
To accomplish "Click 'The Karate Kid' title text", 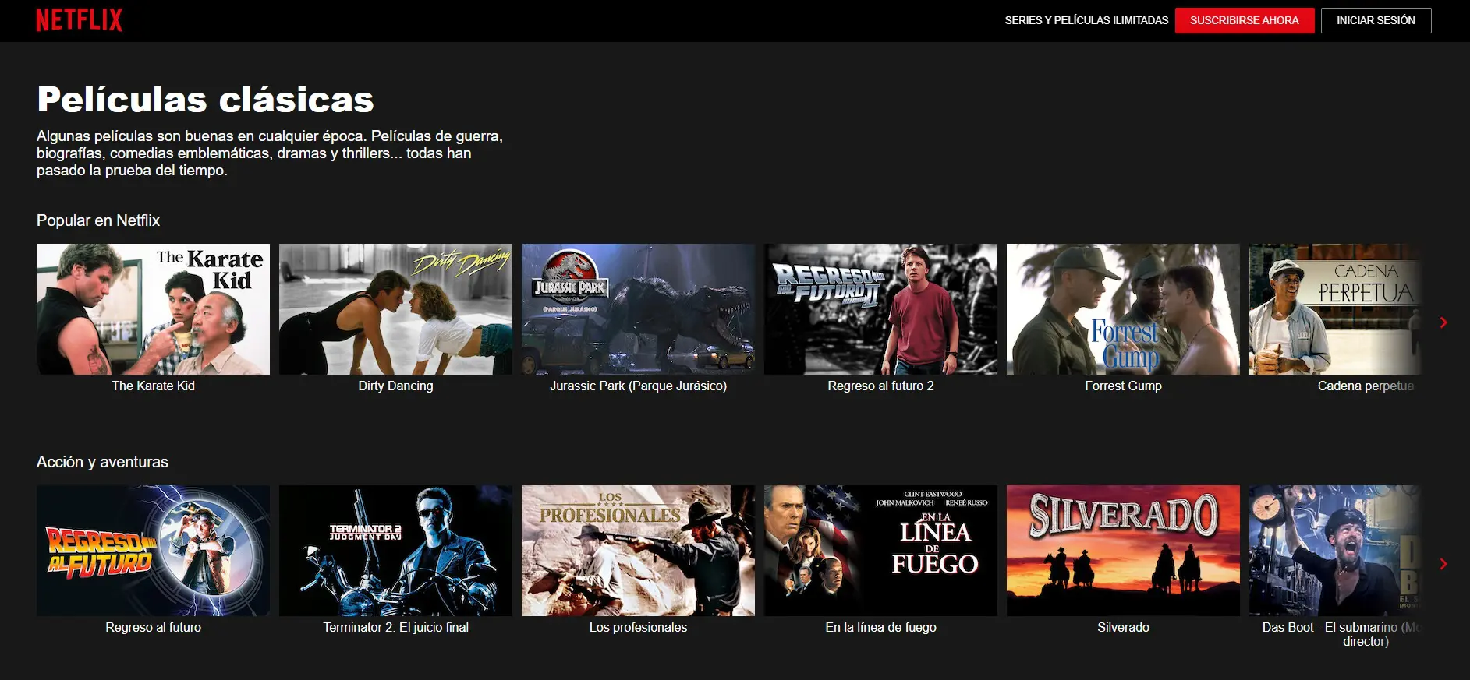I will coord(153,386).
